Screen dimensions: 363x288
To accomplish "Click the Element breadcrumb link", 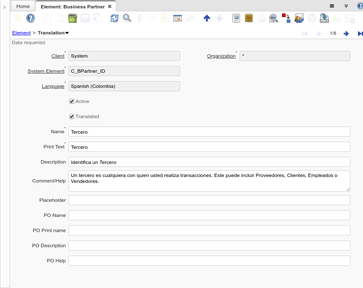I will point(21,33).
